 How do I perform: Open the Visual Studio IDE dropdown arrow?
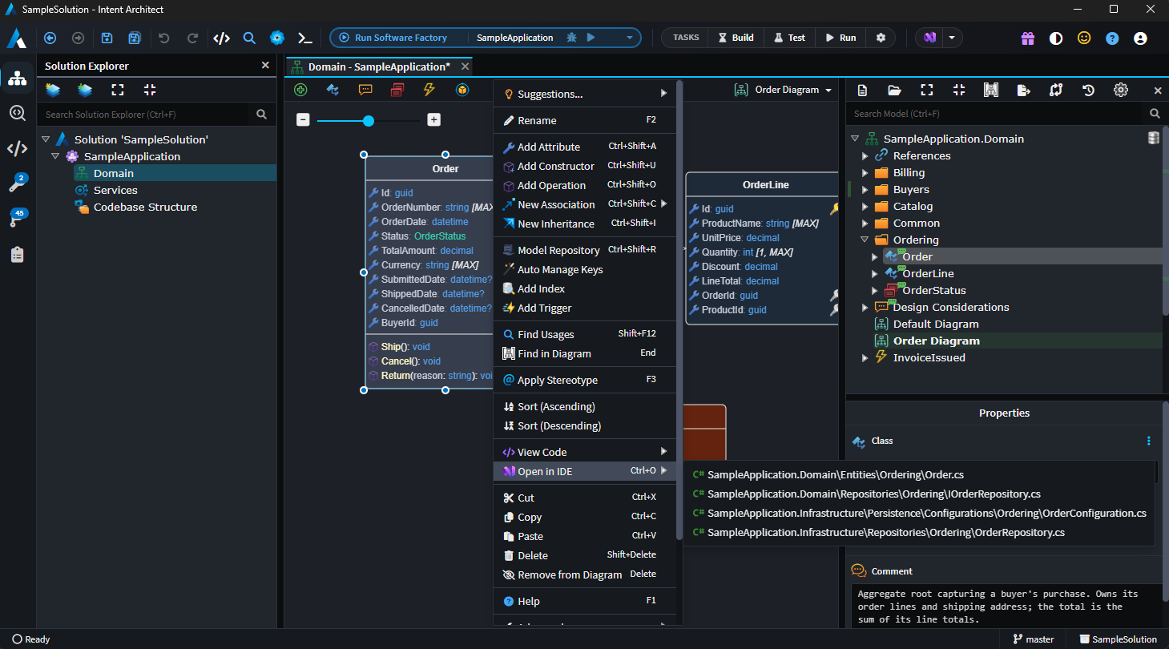click(x=951, y=38)
